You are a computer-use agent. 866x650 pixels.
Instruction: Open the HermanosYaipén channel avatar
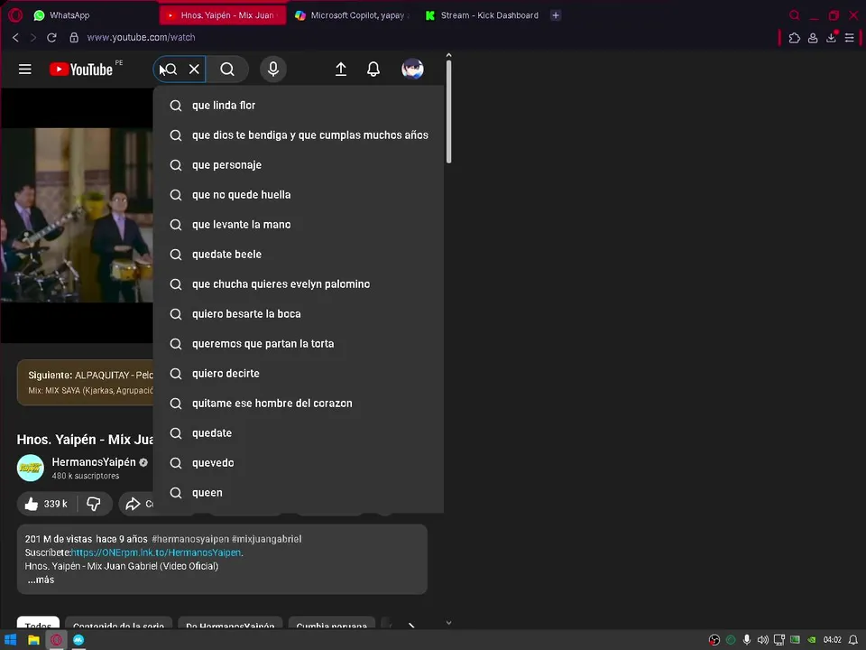pos(31,468)
